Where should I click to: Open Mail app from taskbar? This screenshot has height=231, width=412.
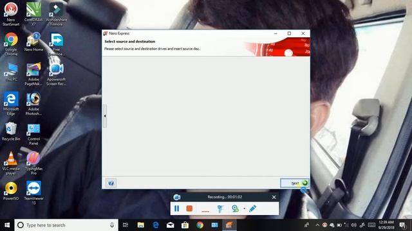point(170,225)
